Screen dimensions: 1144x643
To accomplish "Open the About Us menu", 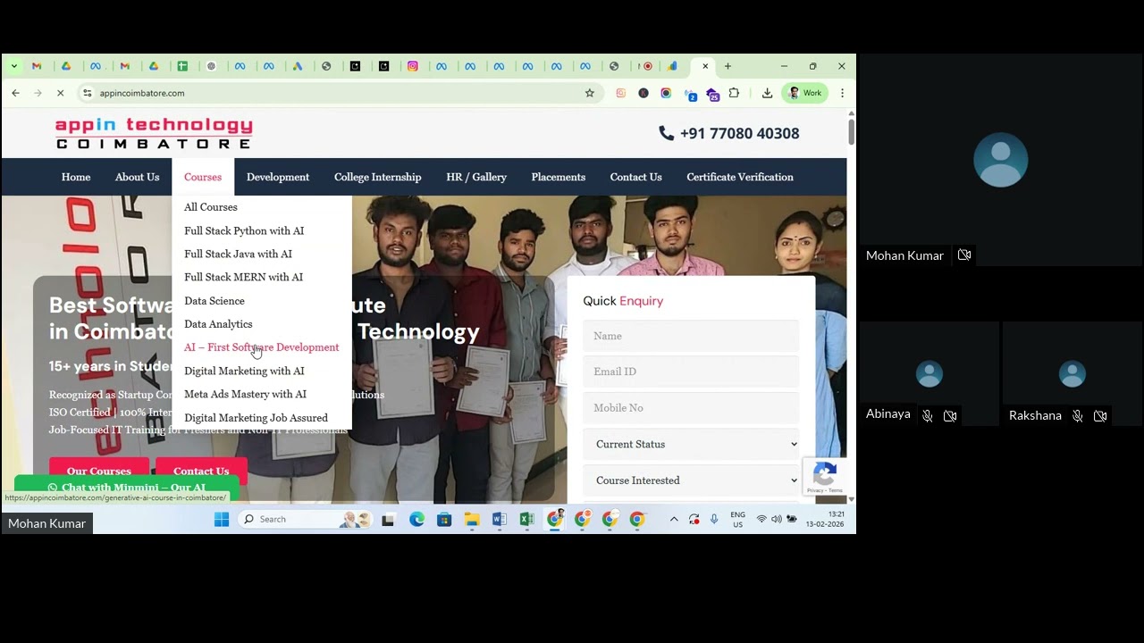I will (x=137, y=177).
